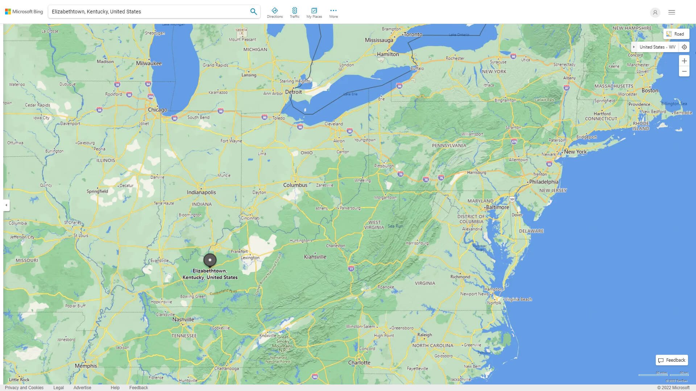This screenshot has width=696, height=391.
Task: Open the hamburger settings menu
Action: [x=671, y=12]
